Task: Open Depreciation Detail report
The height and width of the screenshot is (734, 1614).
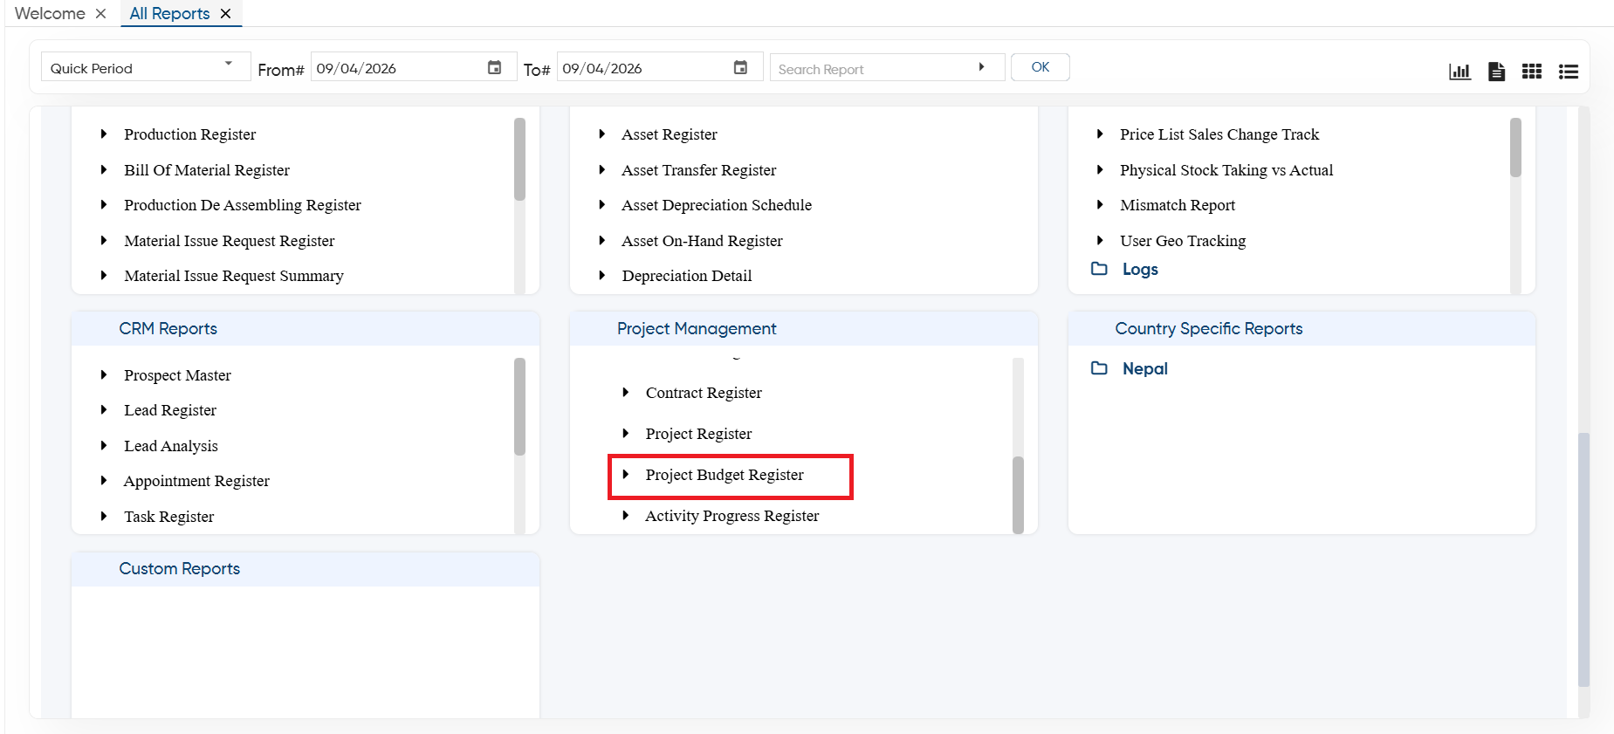Action: [x=687, y=276]
